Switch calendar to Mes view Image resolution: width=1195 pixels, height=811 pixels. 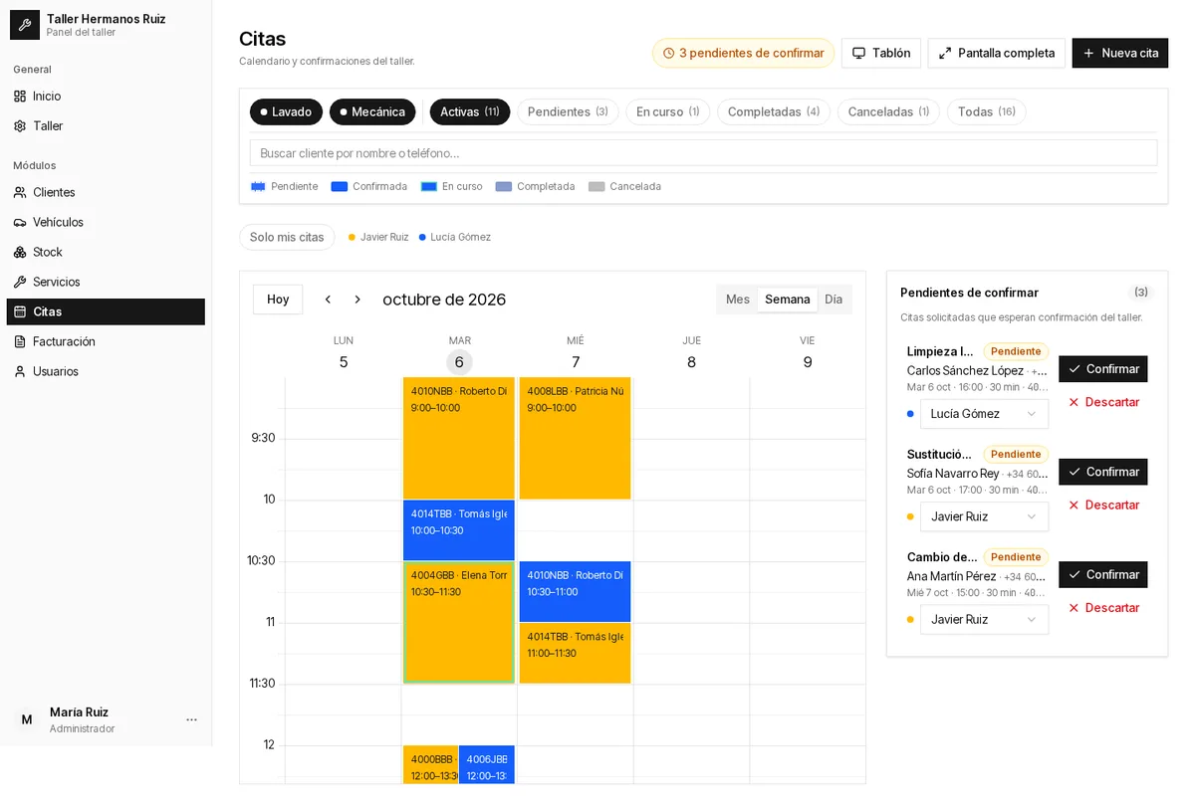(x=738, y=300)
